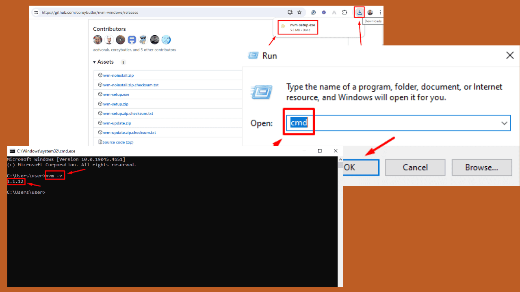Expand the Open dropdown arrow in Run

pyautogui.click(x=505, y=123)
